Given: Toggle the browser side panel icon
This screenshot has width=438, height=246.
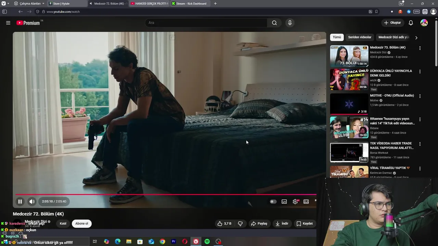Looking at the screenshot, I should tap(4, 12).
